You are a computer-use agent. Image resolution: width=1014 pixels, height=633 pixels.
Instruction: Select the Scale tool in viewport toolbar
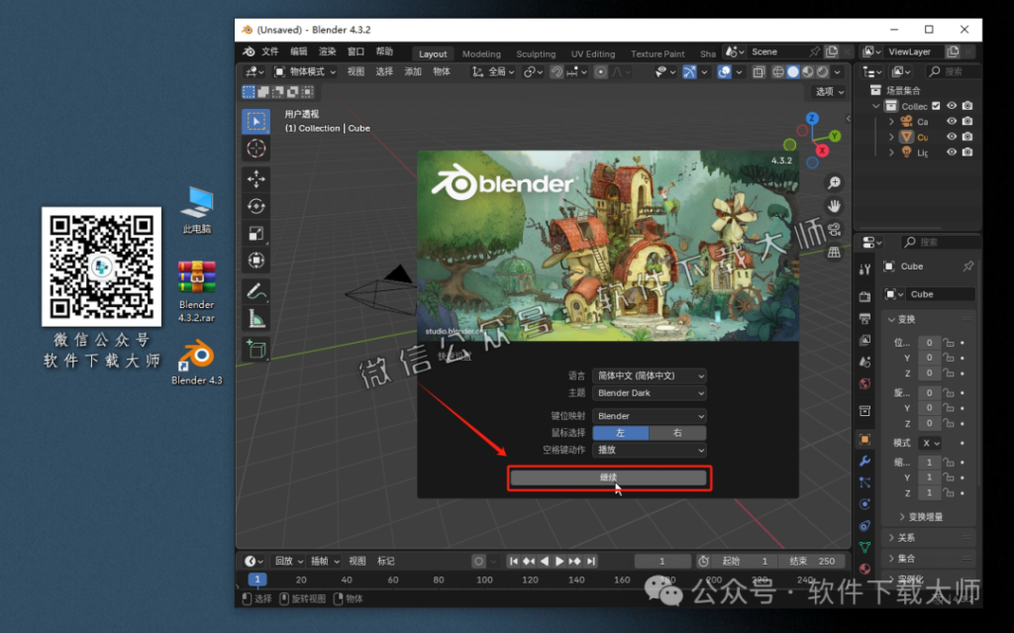coord(255,233)
